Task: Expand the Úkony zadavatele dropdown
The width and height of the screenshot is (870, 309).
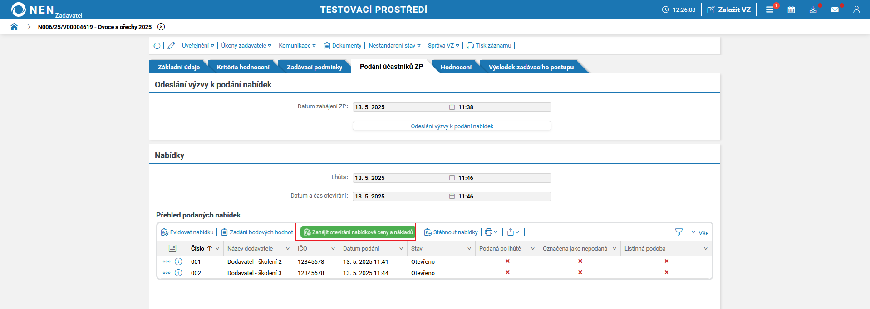Action: [246, 46]
